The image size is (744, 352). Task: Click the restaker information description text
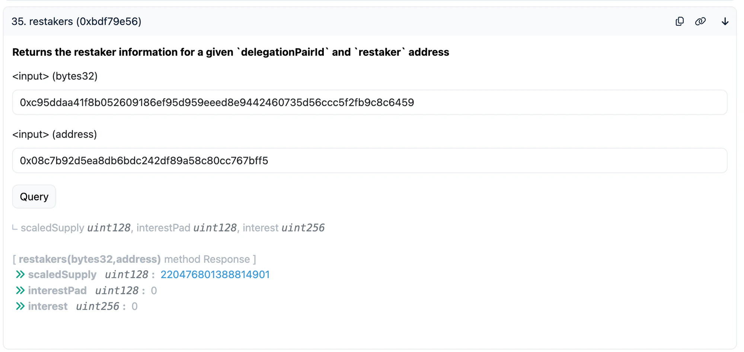pyautogui.click(x=231, y=52)
